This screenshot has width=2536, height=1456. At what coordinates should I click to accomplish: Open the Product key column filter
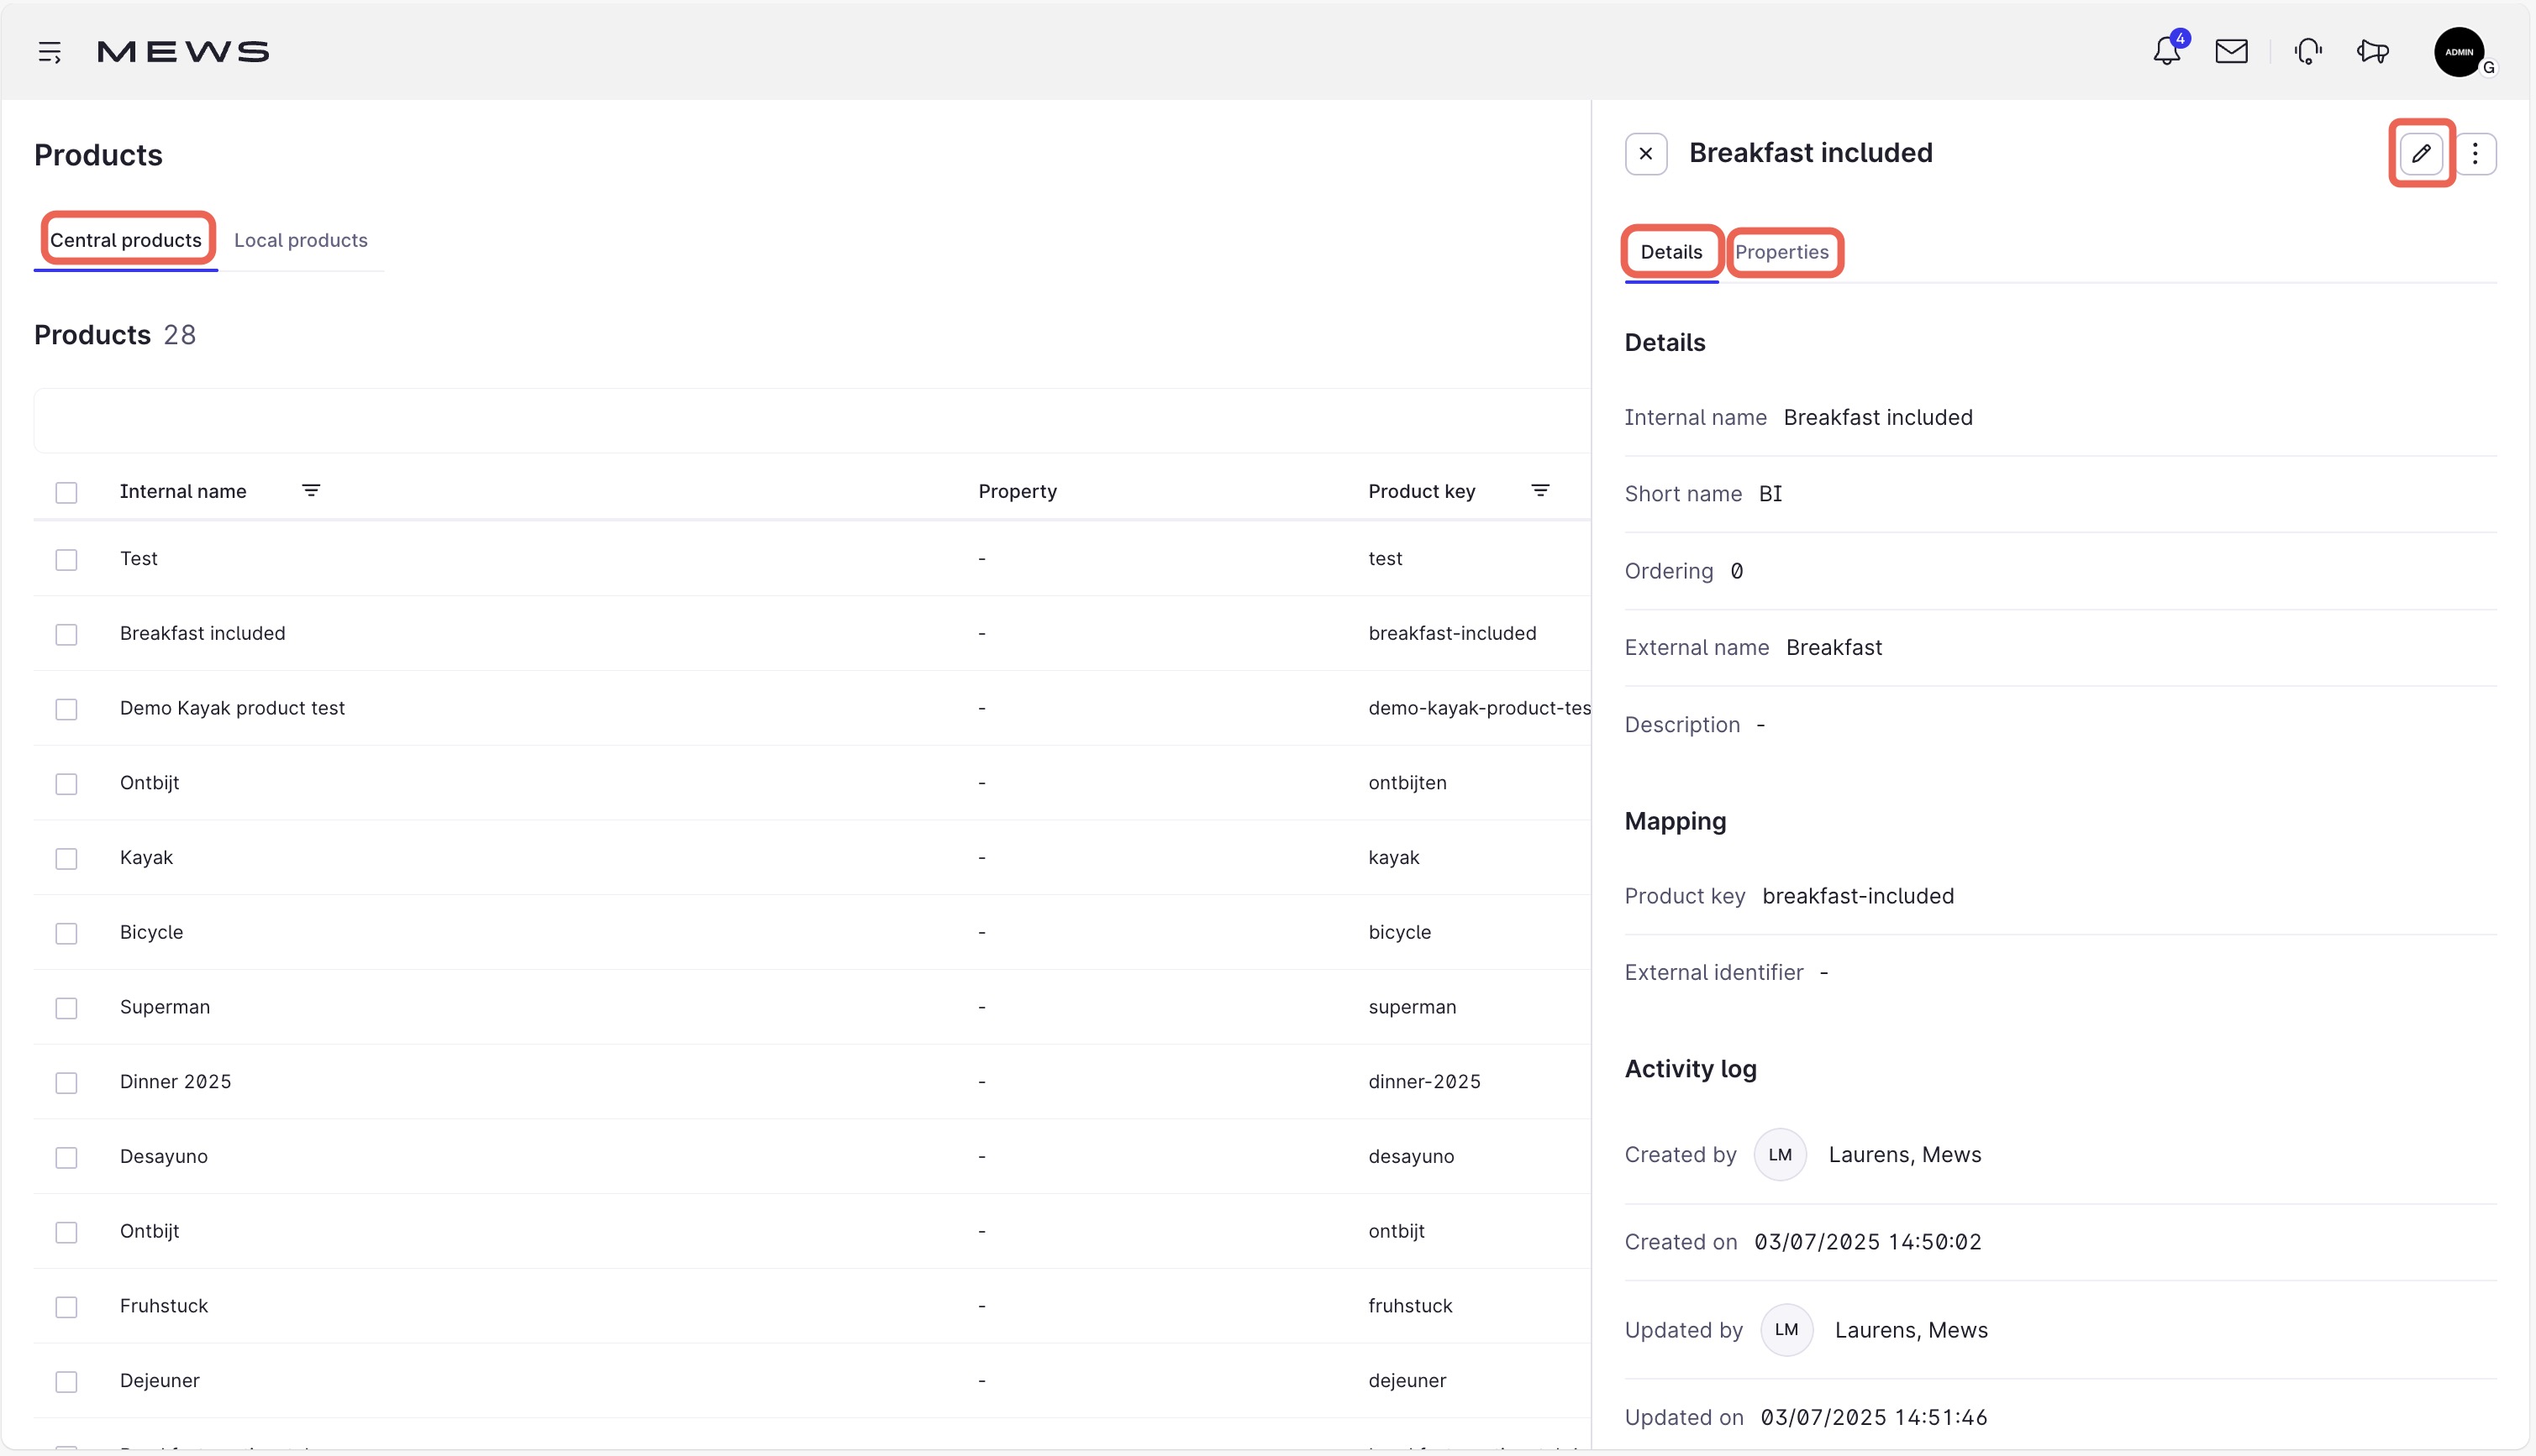1539,491
